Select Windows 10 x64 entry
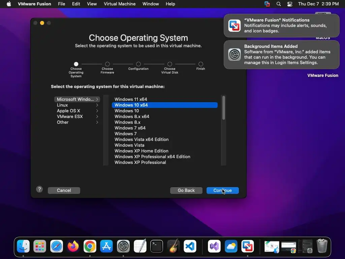This screenshot has height=259, width=345. point(165,105)
